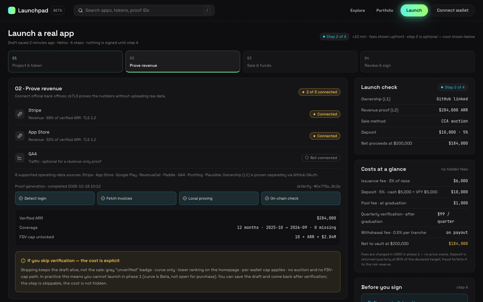This screenshot has width=483, height=302.
Task: Click the Step 2 of 4 header badge
Action: click(x=334, y=37)
